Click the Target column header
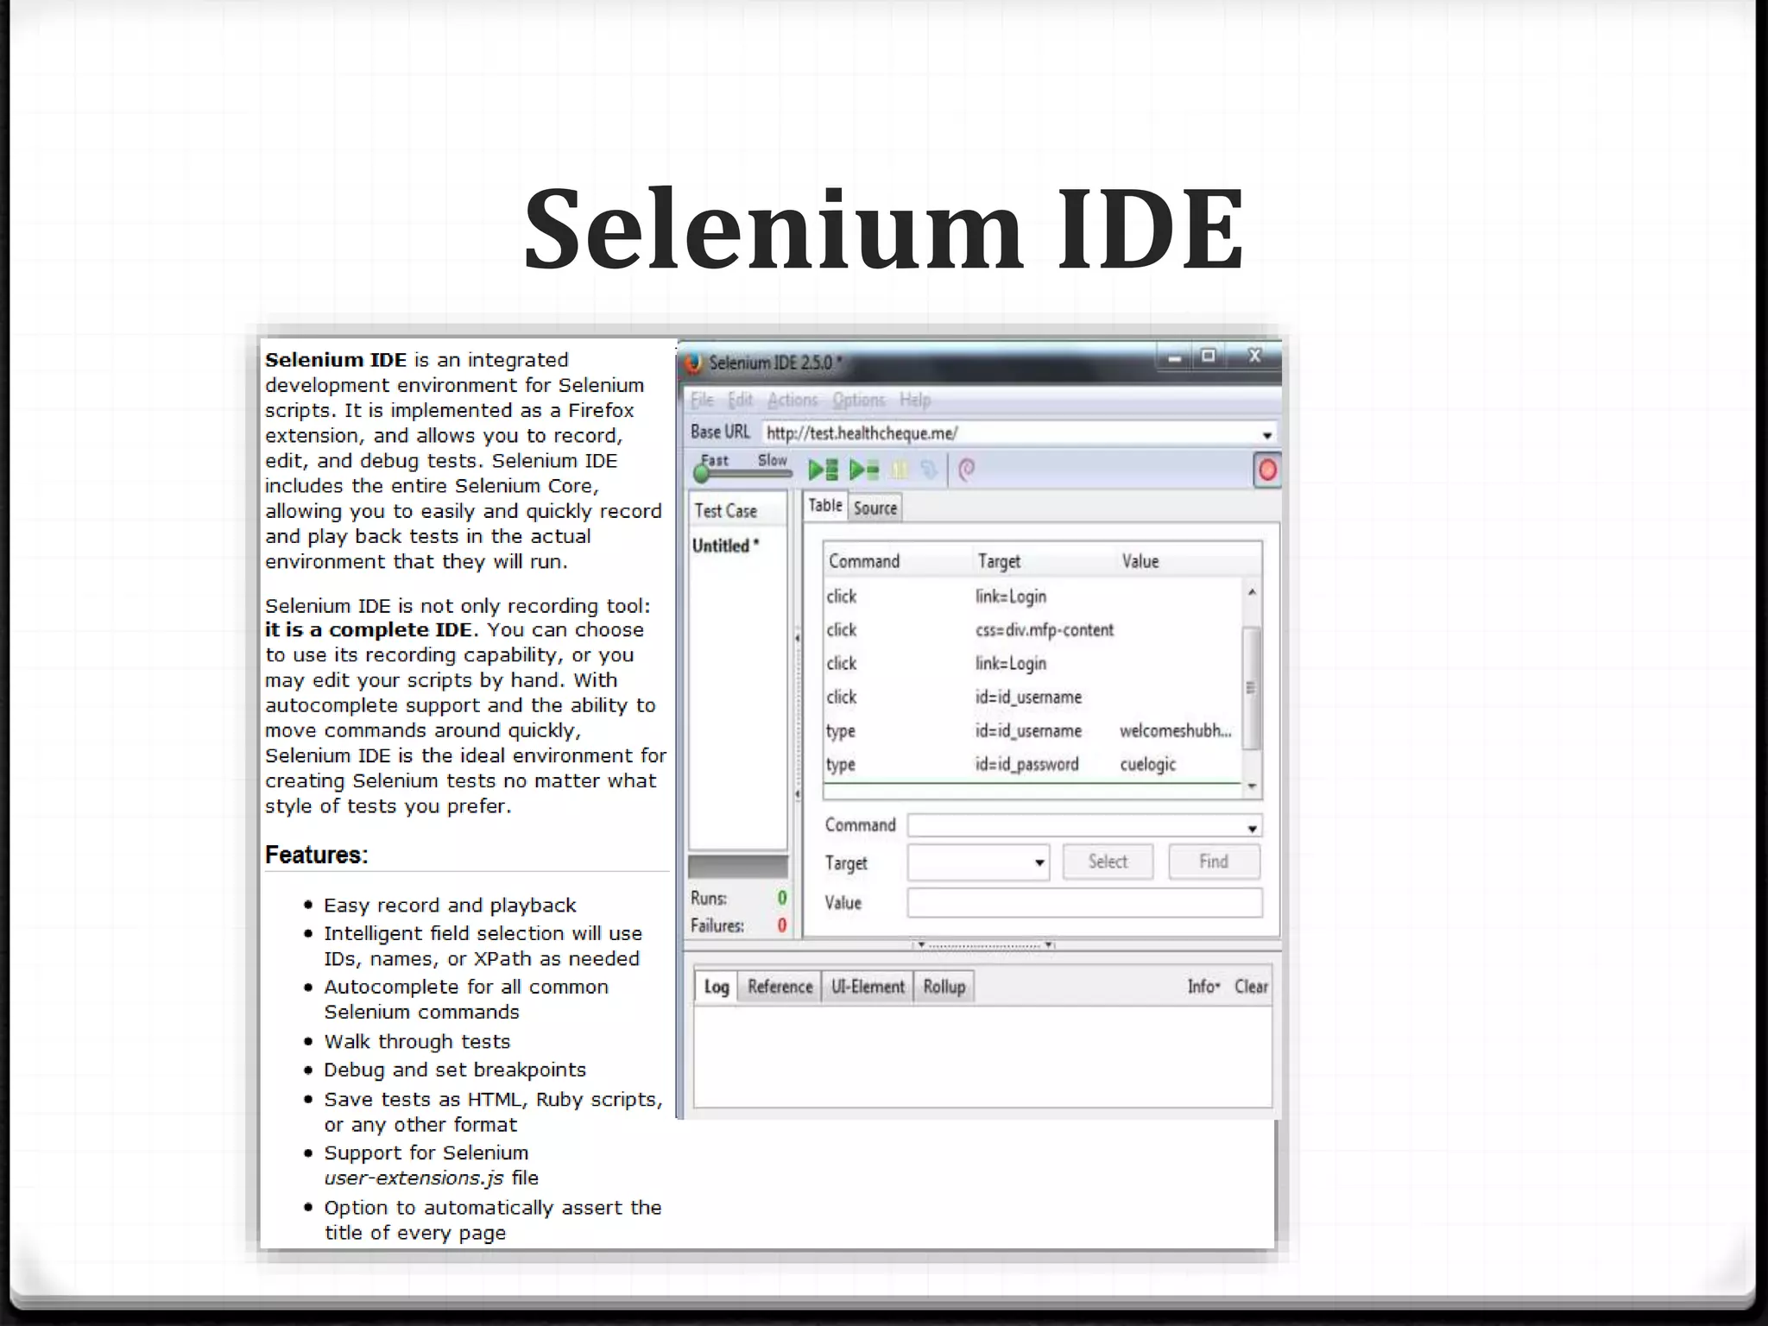 tap(1045, 561)
